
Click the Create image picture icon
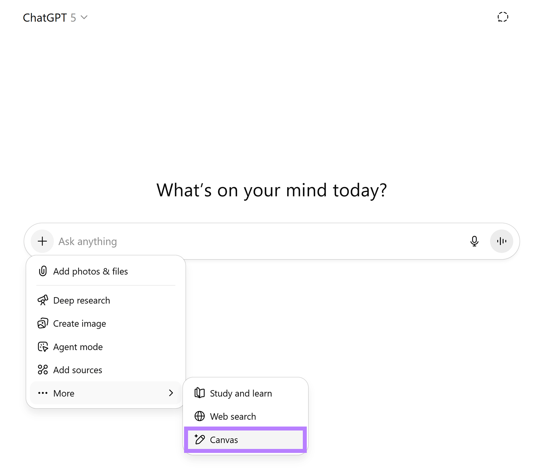click(43, 323)
